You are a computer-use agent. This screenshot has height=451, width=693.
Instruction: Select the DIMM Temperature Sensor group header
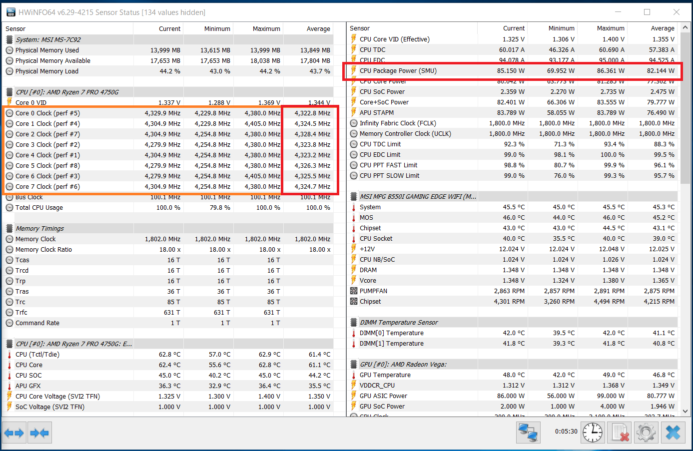click(513, 322)
